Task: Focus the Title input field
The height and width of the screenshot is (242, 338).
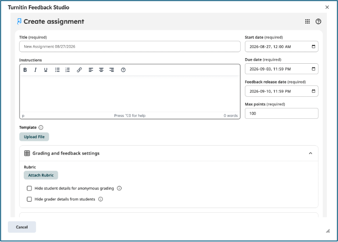Action: pos(130,47)
